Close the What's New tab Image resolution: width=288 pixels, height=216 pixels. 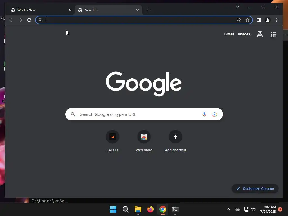[x=70, y=10]
